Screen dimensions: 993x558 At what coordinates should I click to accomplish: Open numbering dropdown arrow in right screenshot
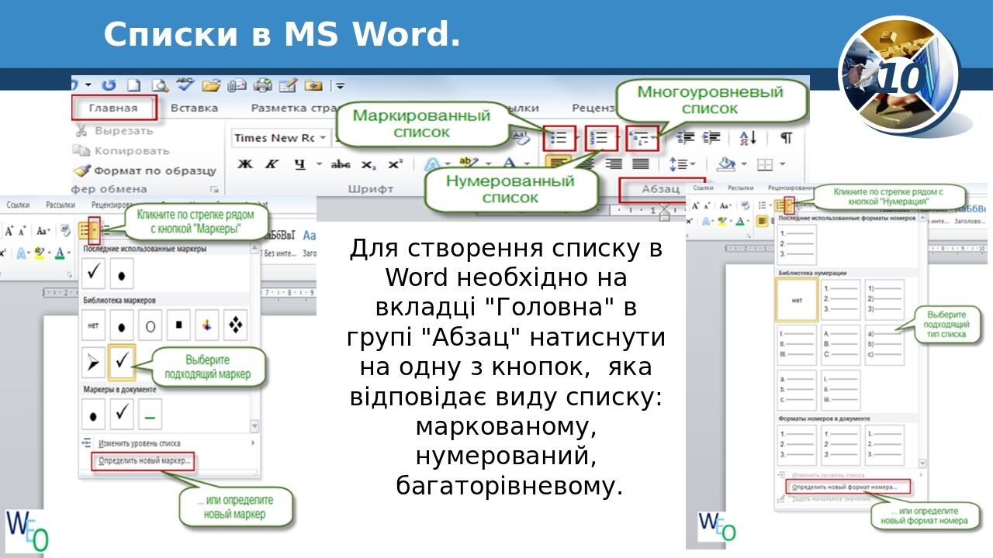pyautogui.click(x=791, y=205)
